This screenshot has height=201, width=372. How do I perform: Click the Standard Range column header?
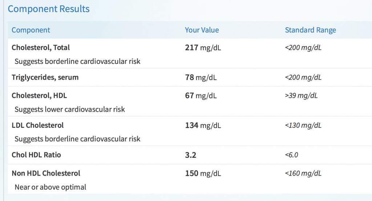(310, 30)
